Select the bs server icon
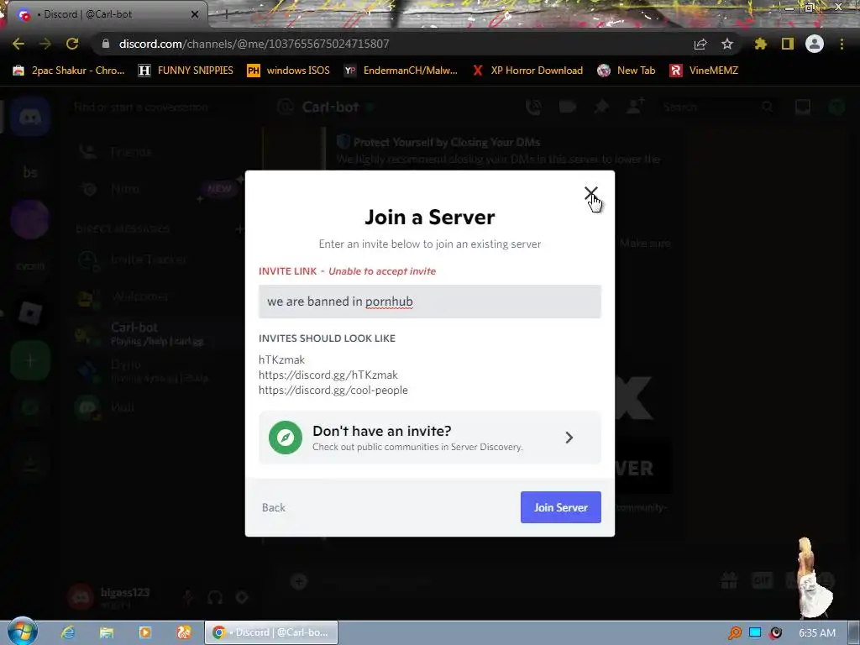 coord(30,173)
